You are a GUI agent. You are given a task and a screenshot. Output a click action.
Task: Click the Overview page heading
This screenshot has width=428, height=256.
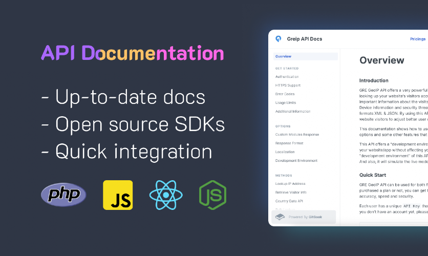(x=381, y=60)
